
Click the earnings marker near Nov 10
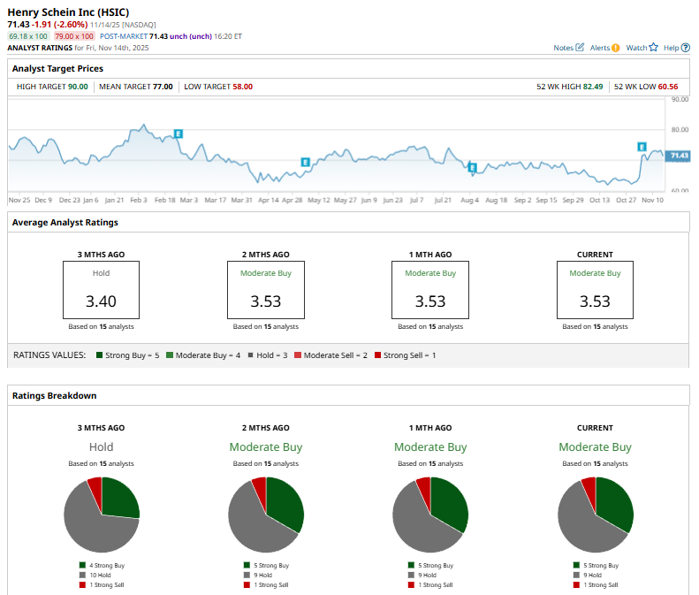pos(642,147)
